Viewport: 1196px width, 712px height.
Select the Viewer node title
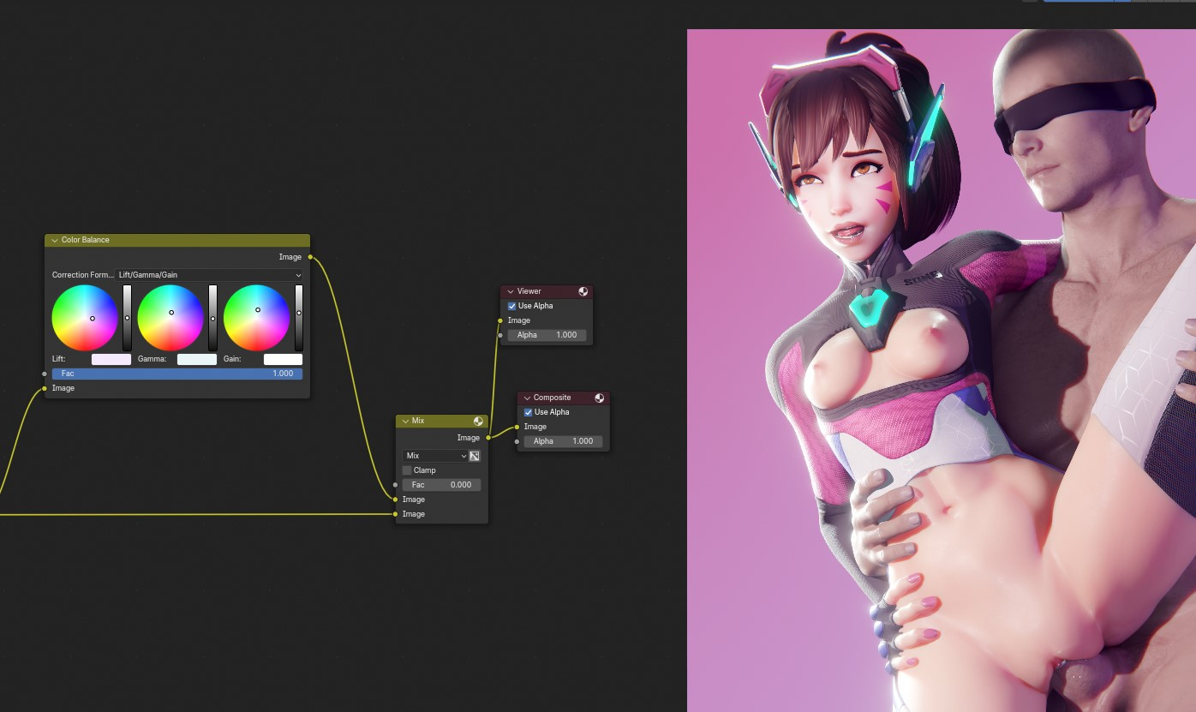(529, 292)
